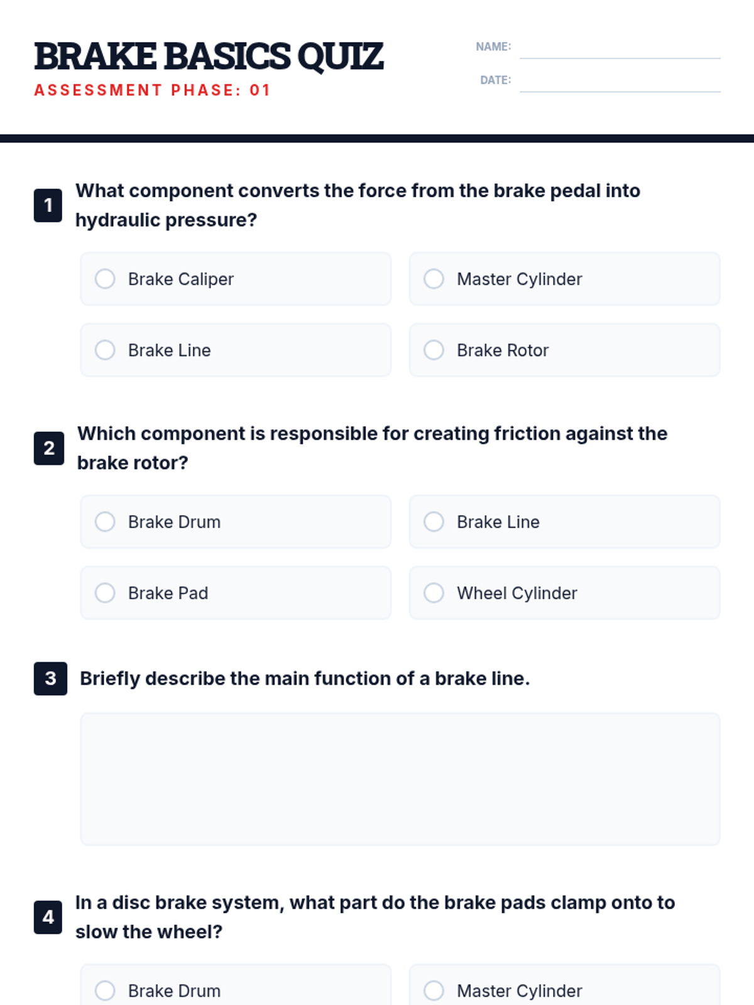Click the question 3 number badge
This screenshot has height=1005, width=754.
coord(50,679)
